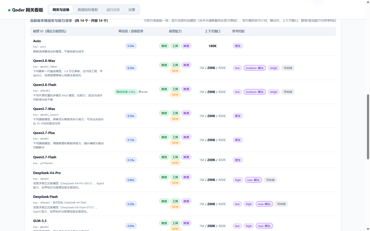Select medium·默认 level for Qwen3.8-Flash
Screen dimensions: 370x231
[255, 92]
